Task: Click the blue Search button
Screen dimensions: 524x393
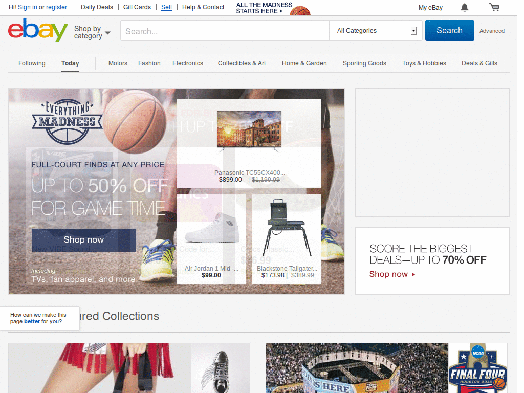Action: click(x=449, y=30)
